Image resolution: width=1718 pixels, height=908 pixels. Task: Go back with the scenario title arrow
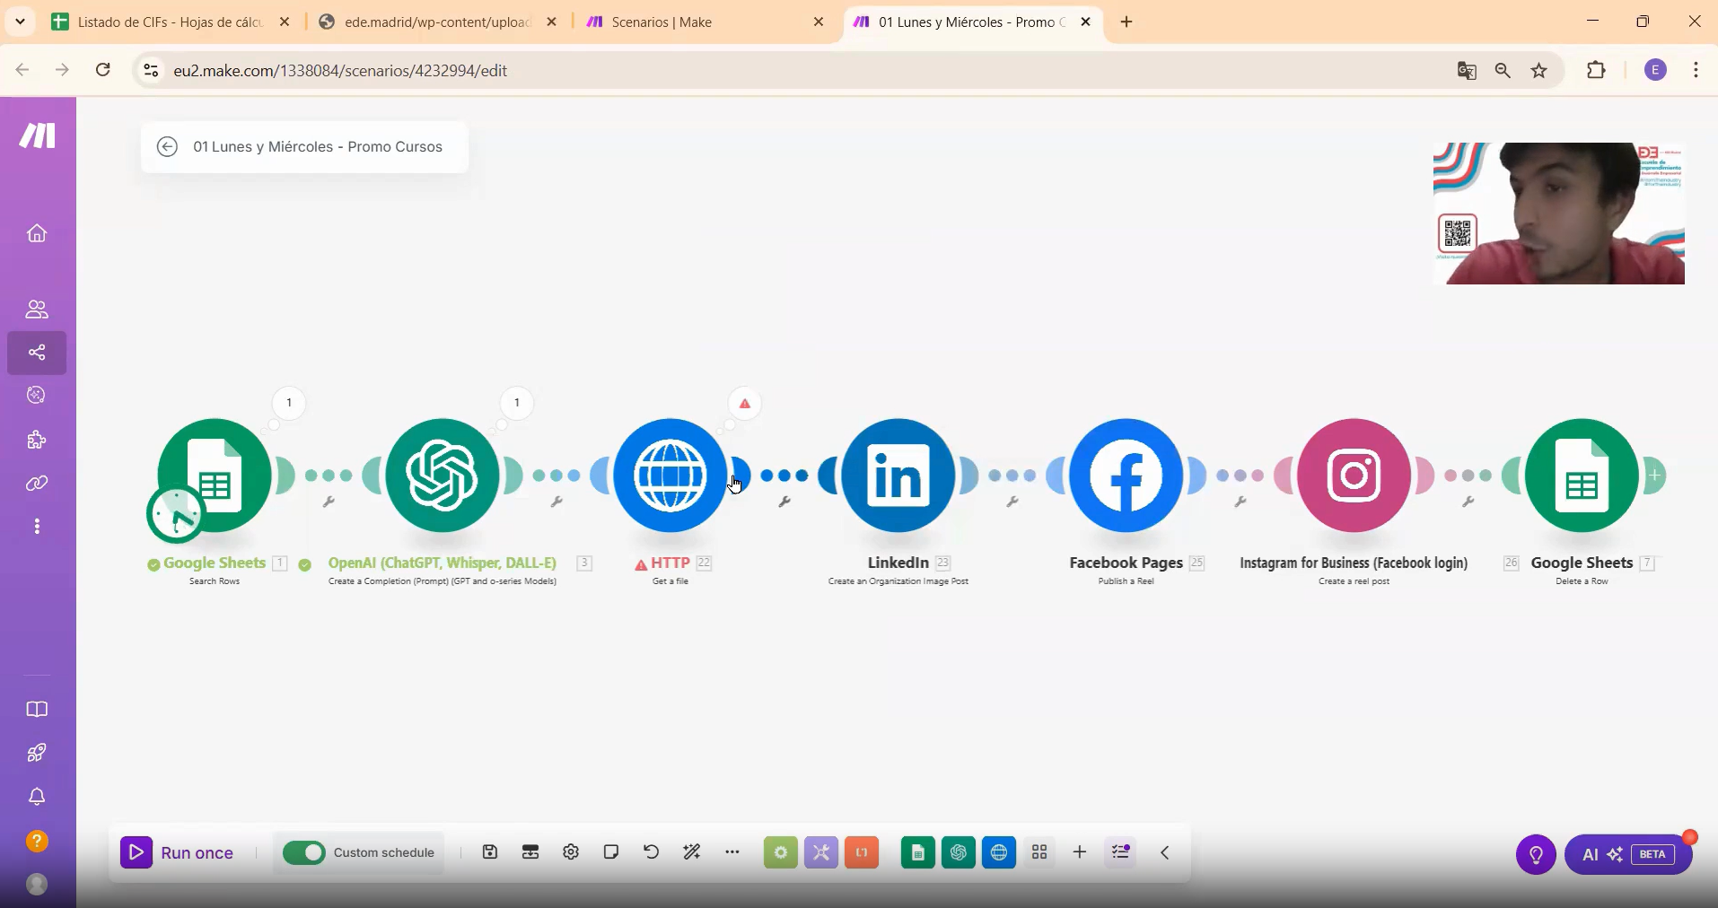(167, 146)
